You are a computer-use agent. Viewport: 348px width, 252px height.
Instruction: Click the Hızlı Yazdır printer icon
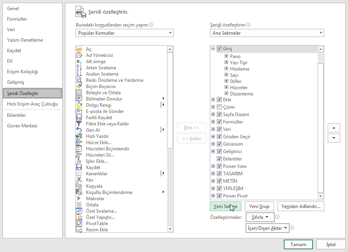[79, 136]
